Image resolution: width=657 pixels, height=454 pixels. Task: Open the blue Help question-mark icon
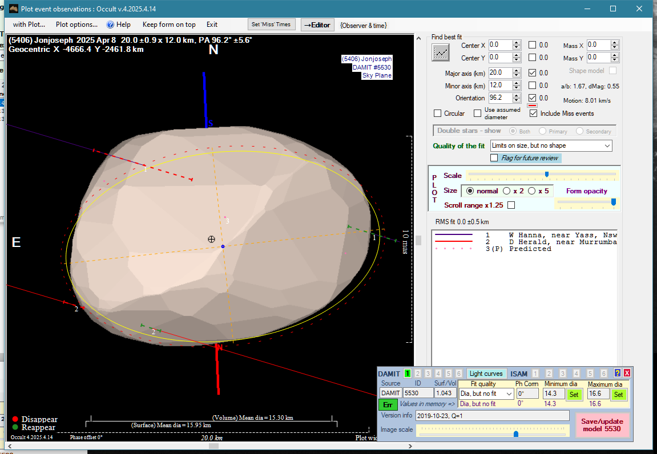[x=111, y=25]
